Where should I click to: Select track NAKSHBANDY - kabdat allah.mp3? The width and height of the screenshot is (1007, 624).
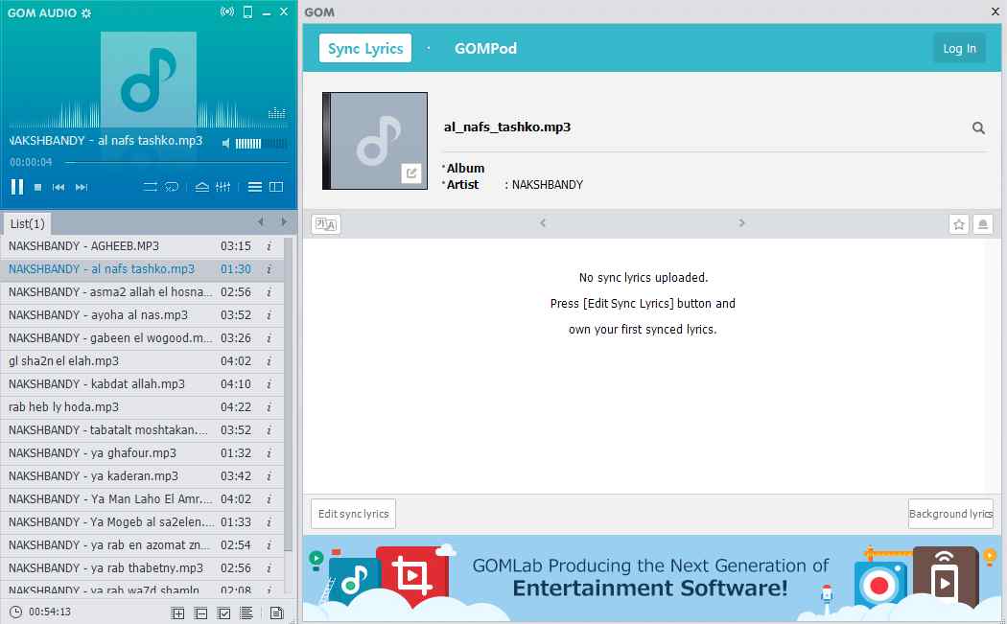[x=142, y=384]
